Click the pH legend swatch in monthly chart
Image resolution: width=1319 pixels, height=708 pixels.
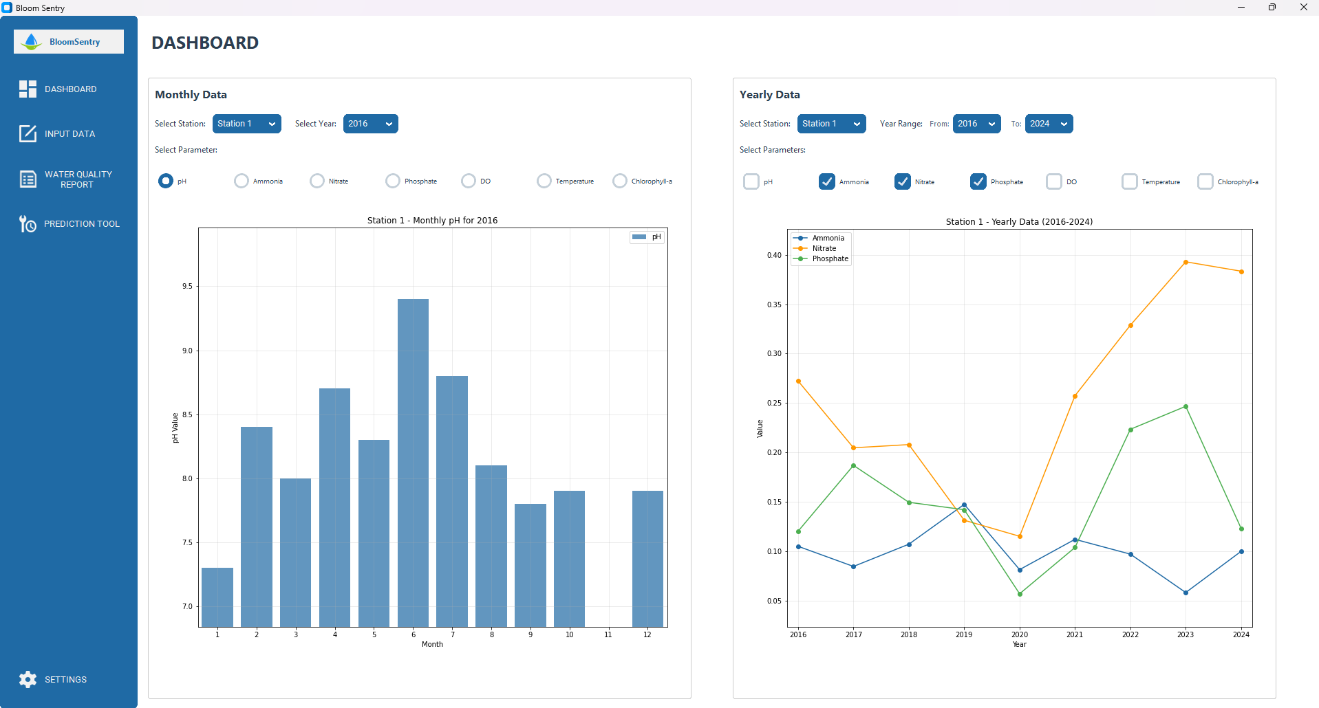click(x=639, y=237)
